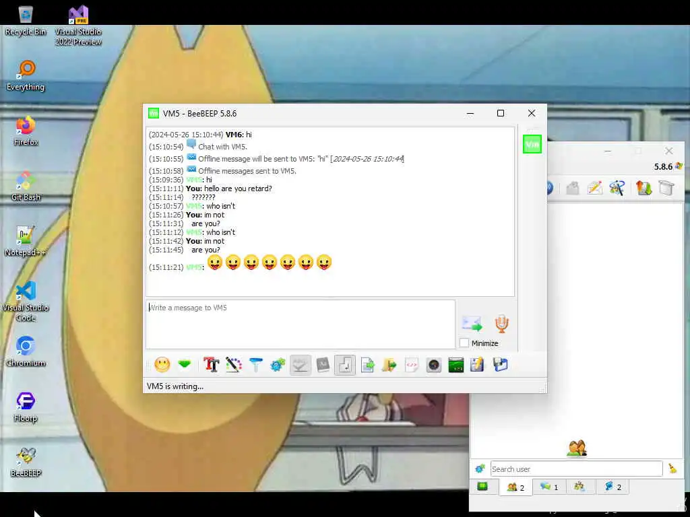Screen dimensions: 690x517
Task: Click the code-snippet page icon
Action: (412, 364)
